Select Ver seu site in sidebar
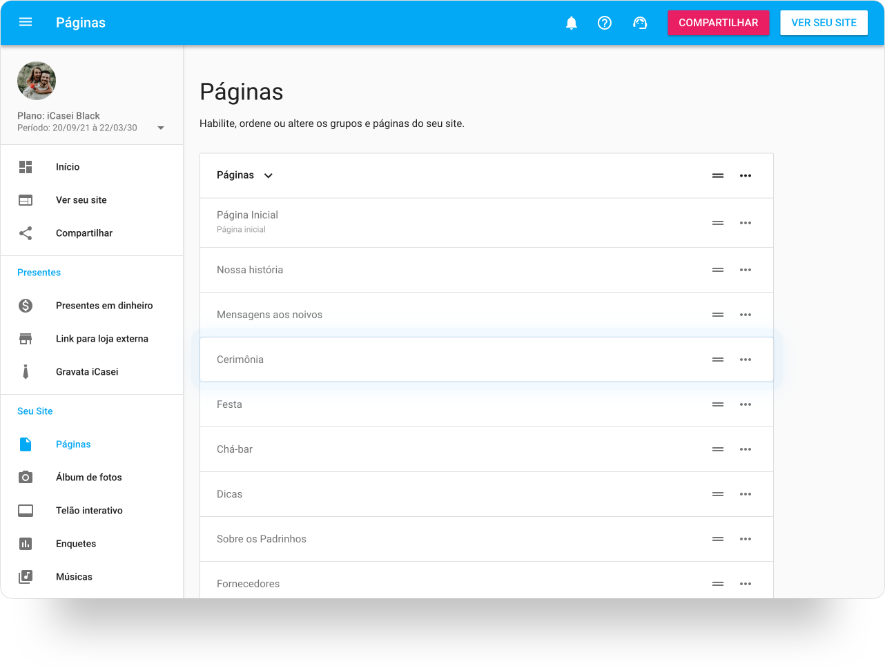The height and width of the screenshot is (668, 885). [x=81, y=200]
